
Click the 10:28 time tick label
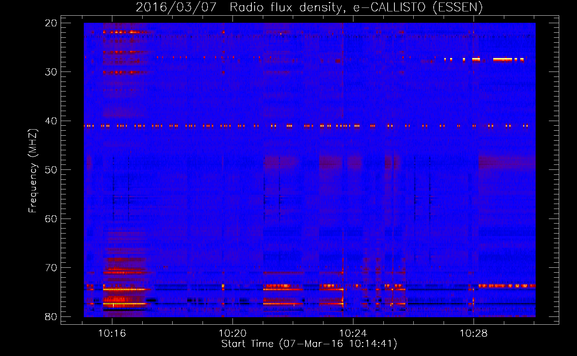[x=474, y=334]
